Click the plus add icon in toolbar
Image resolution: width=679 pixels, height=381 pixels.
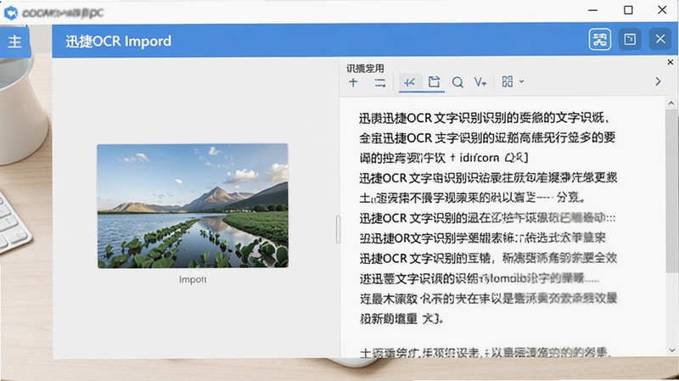tap(353, 82)
